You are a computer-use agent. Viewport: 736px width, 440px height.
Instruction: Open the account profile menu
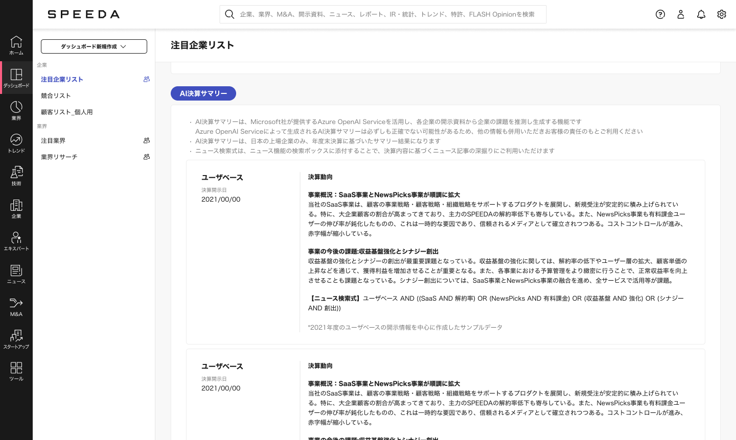tap(681, 14)
